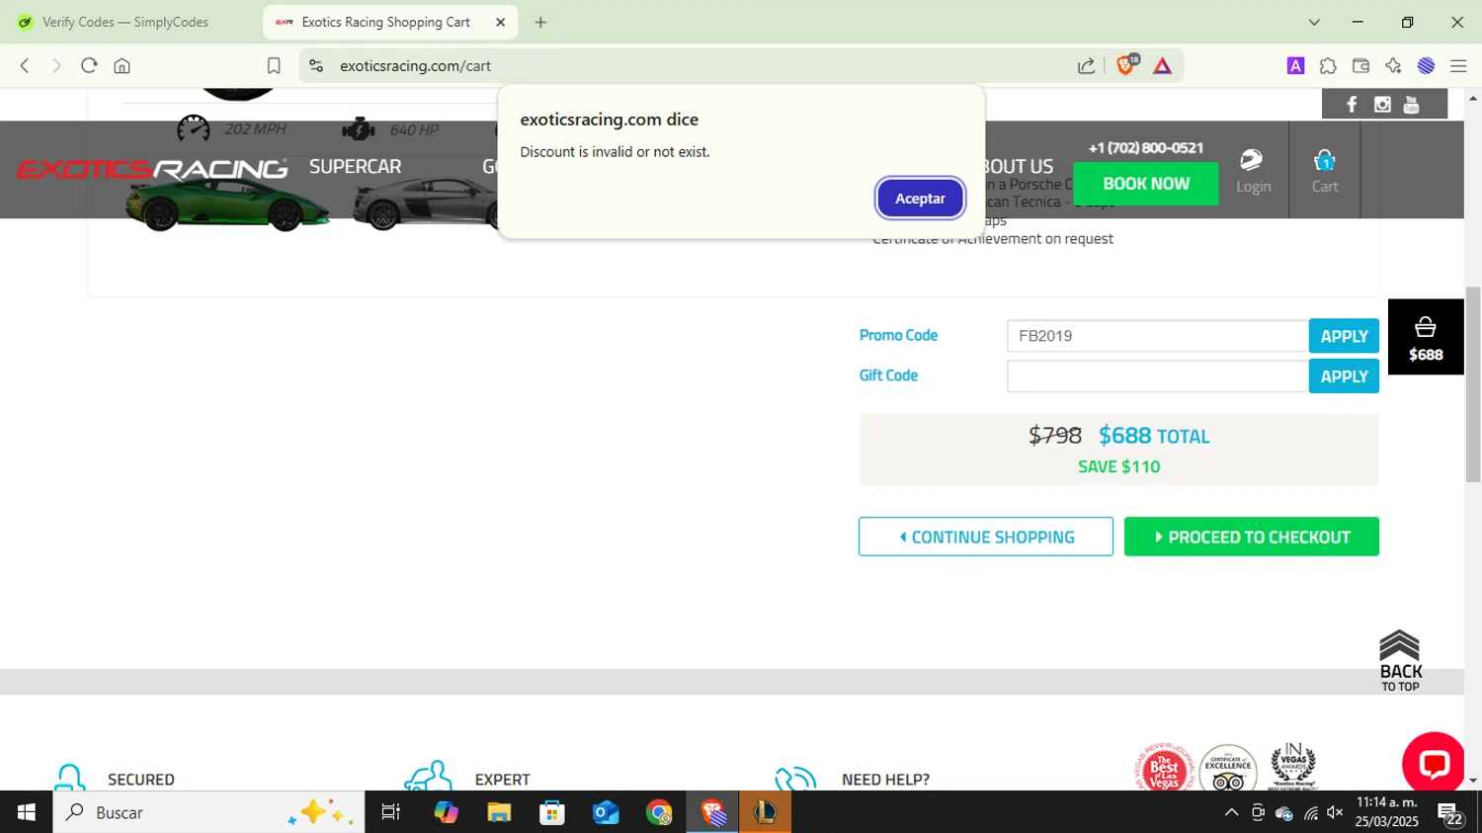This screenshot has width=1482, height=833.
Task: Apply the promo code FB2019
Action: point(1344,336)
